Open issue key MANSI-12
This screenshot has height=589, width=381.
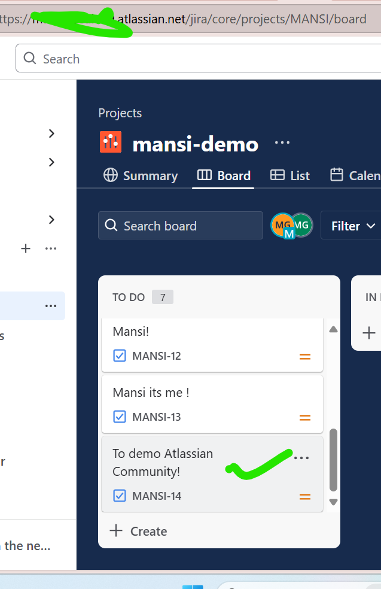pyautogui.click(x=157, y=356)
